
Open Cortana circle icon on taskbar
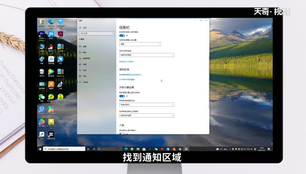coord(88,149)
